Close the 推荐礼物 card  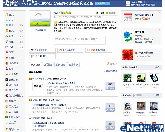159,30
